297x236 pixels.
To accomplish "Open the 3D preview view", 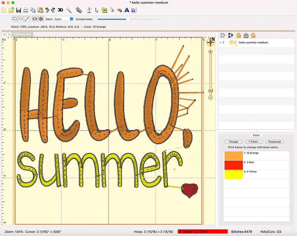I will [x=60, y=10].
